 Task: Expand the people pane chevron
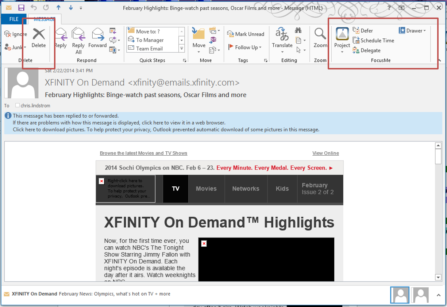439,295
